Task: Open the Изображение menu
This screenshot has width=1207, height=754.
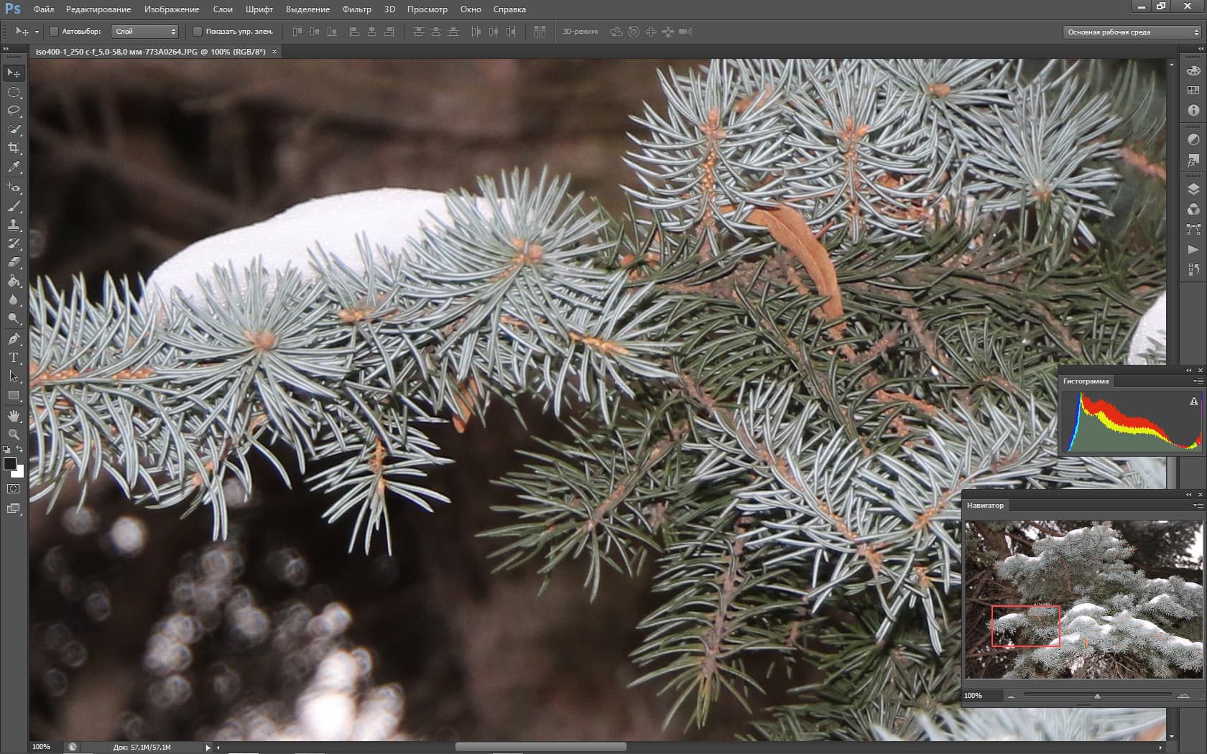Action: click(x=172, y=9)
